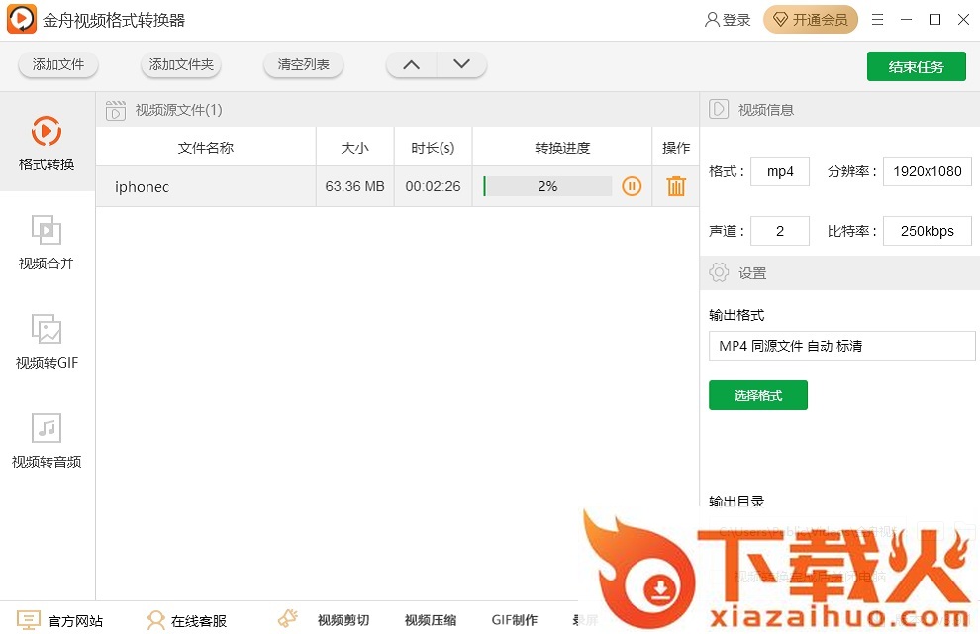Viewport: 980px width, 634px height.
Task: Click the 添加文件夹 button
Action: 181,65
